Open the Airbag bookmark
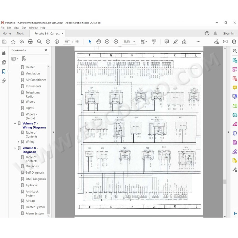The height and width of the screenshot is (238, 238). [30, 201]
